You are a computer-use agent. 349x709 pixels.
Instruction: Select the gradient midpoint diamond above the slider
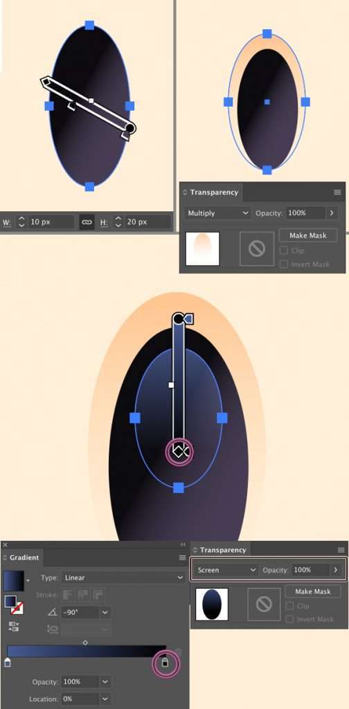click(x=85, y=643)
